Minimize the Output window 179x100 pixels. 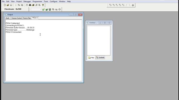71,15
